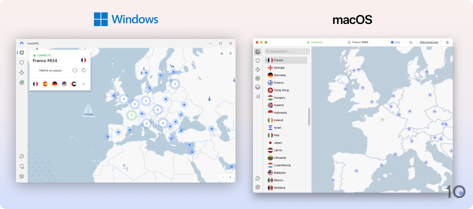Select Luxembourg in country list

click(286, 165)
